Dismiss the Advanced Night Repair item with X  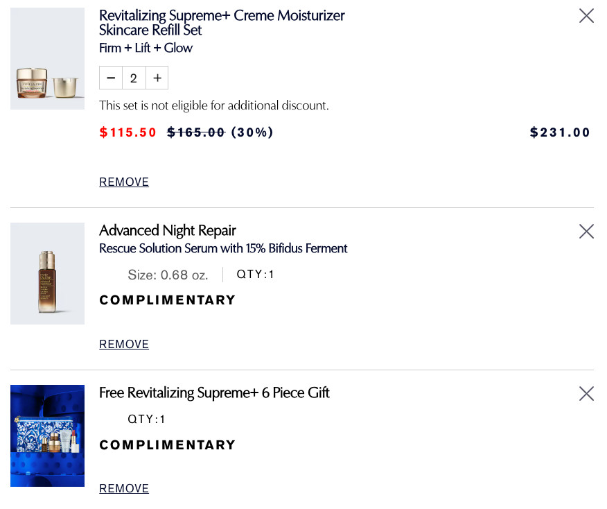coord(586,232)
